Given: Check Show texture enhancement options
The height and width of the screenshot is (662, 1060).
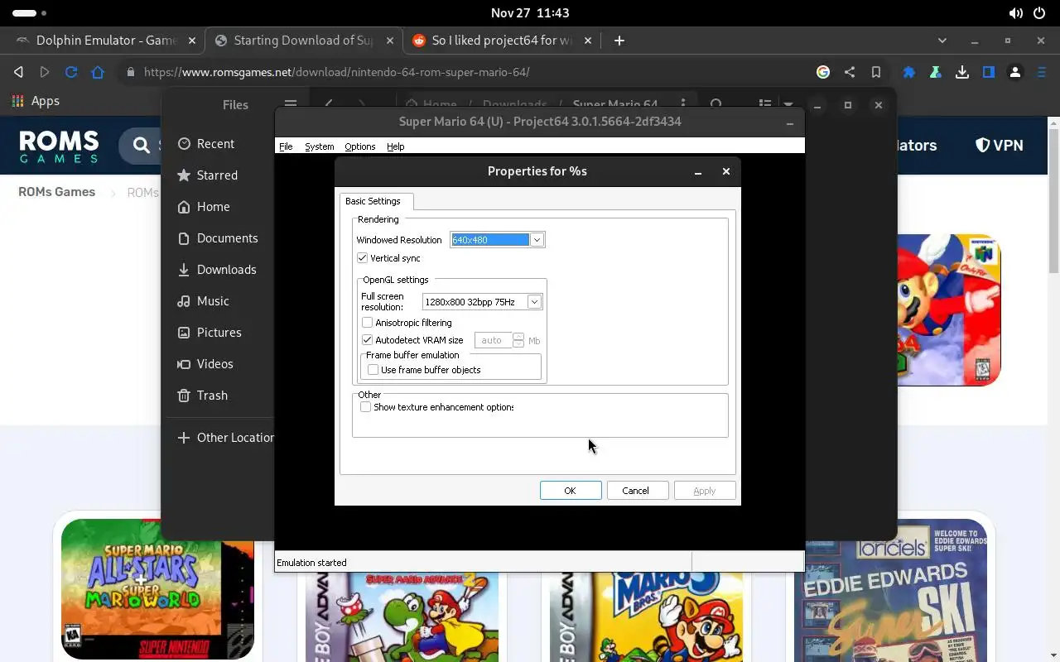Looking at the screenshot, I should pyautogui.click(x=365, y=407).
